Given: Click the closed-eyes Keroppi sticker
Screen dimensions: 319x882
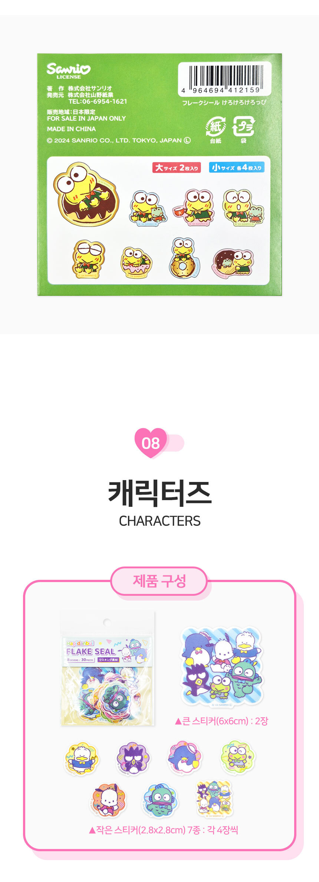Looking at the screenshot, I should click(x=88, y=259).
